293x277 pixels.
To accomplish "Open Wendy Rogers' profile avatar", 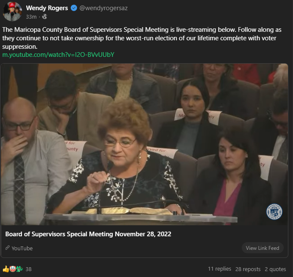I will [x=12, y=11].
